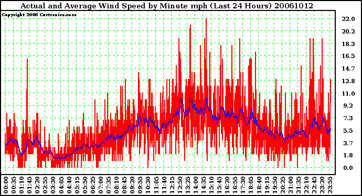Select the 3.7 y-axis value
Image resolution: width=362 pixels, height=196 pixels.
pos(348,143)
